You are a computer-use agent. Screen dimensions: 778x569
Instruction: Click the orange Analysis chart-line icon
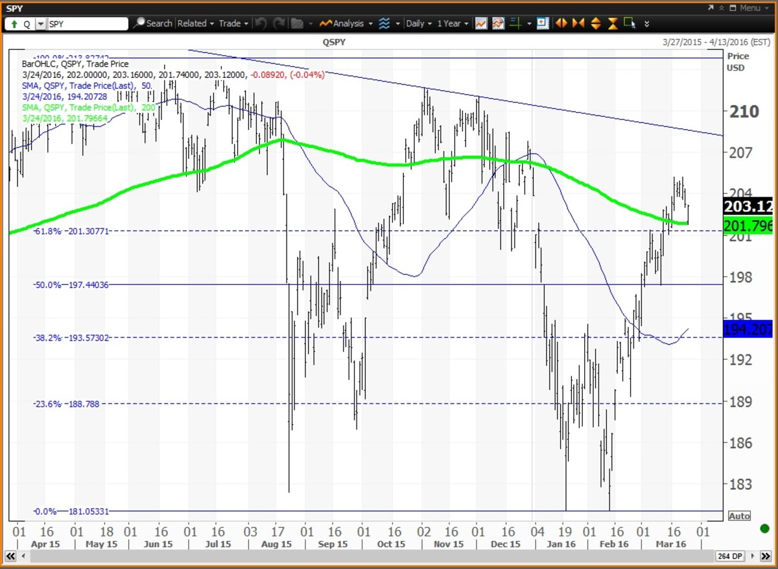click(325, 23)
